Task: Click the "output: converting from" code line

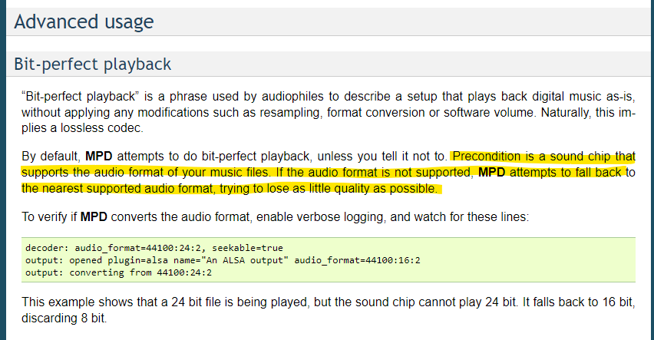Action: pyautogui.click(x=118, y=272)
